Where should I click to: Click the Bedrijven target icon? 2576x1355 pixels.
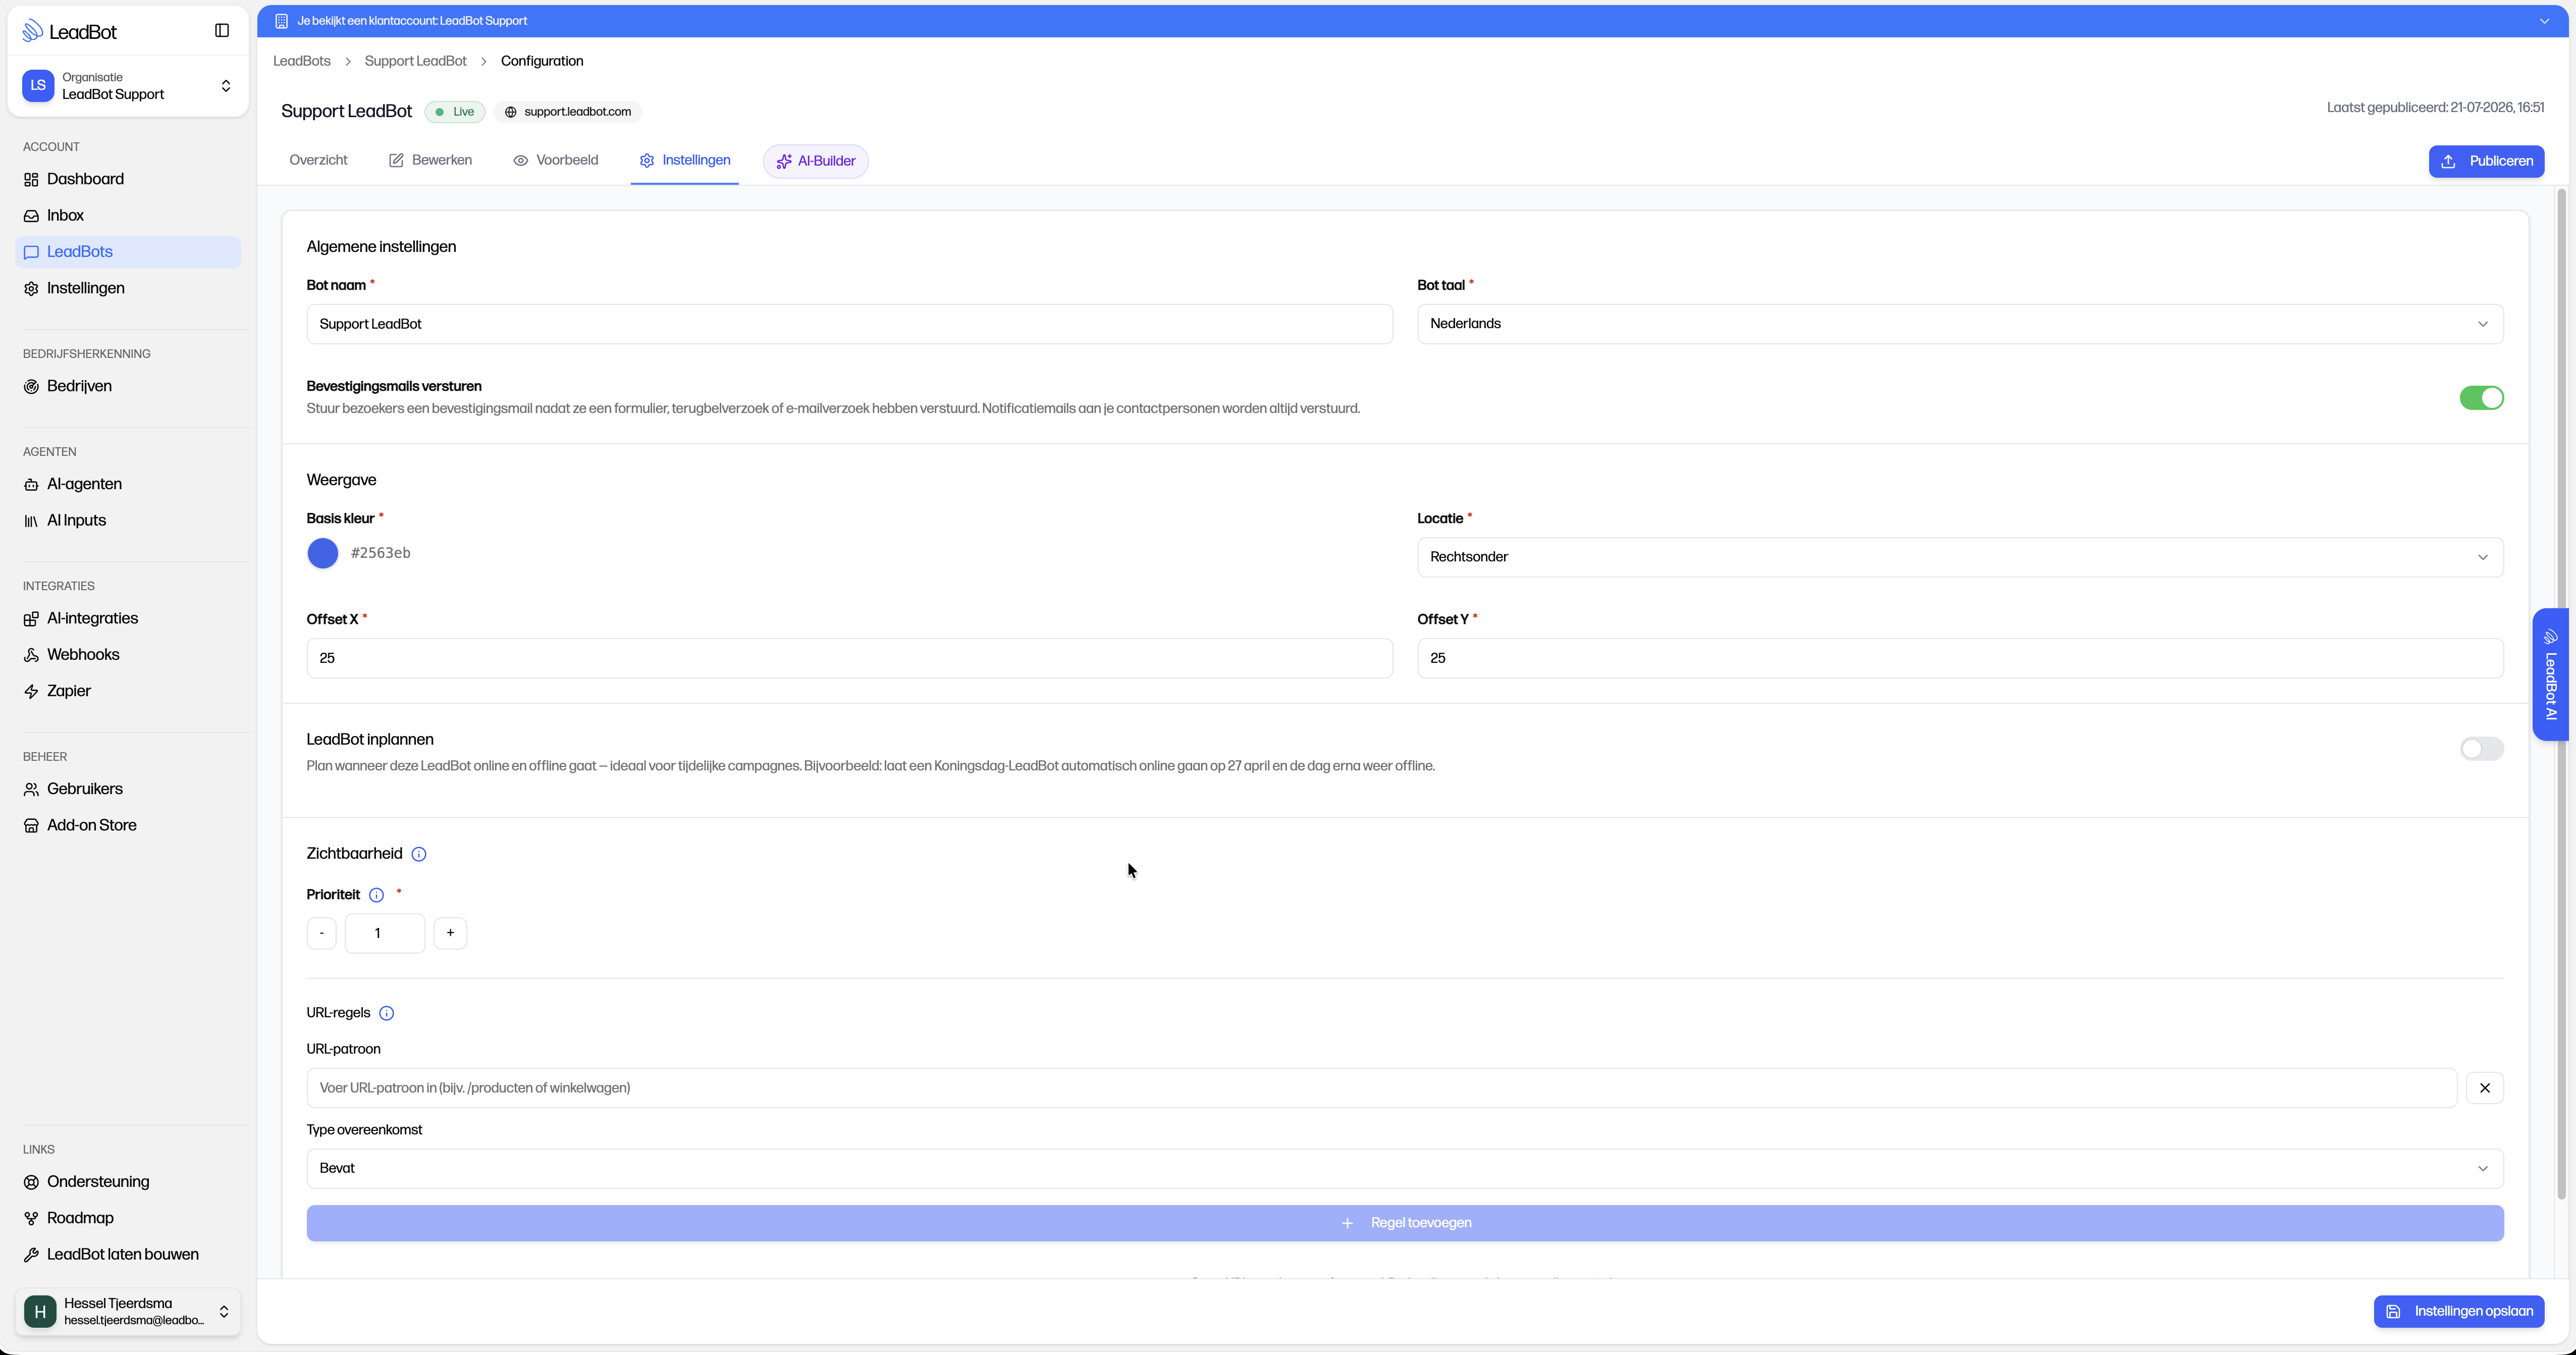(31, 387)
